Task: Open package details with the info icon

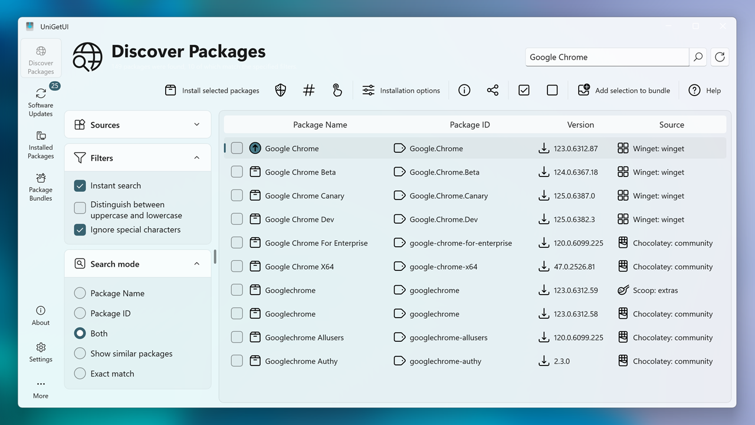Action: point(464,90)
